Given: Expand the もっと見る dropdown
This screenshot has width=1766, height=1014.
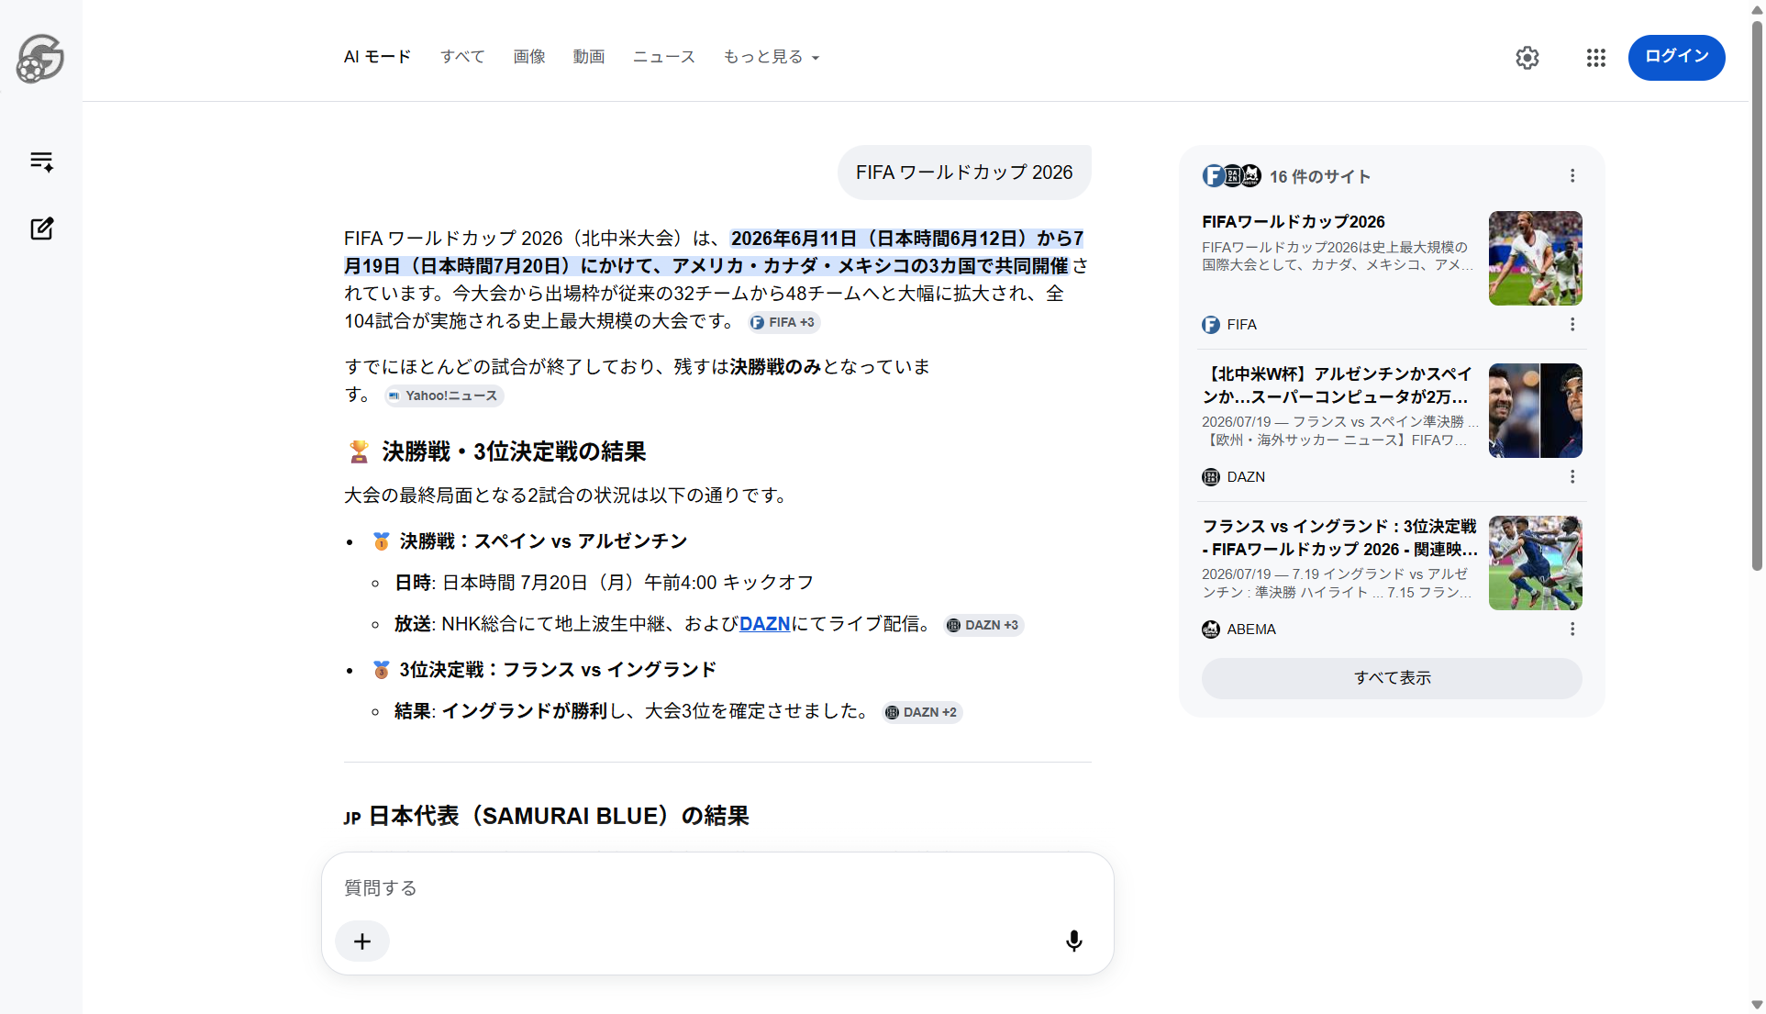Looking at the screenshot, I should pos(772,57).
